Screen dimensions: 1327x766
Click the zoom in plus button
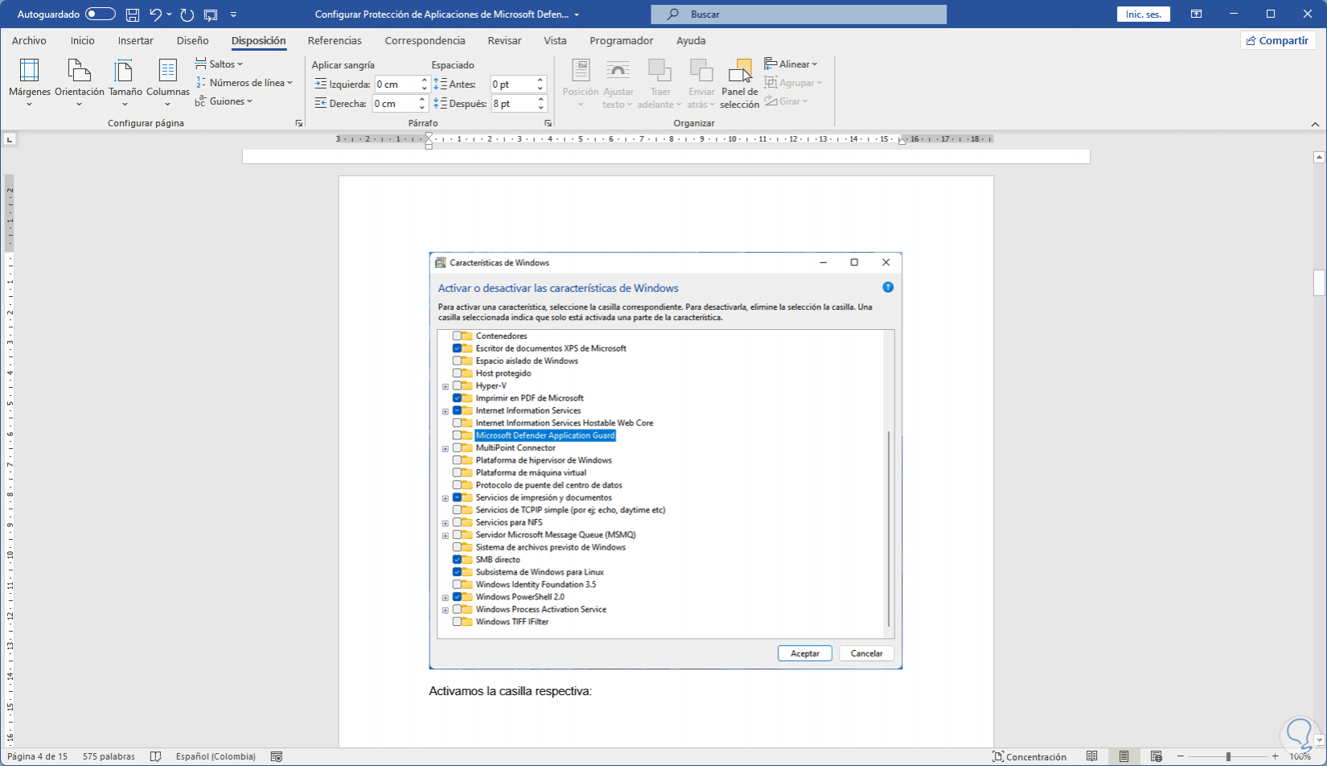[x=1276, y=756]
